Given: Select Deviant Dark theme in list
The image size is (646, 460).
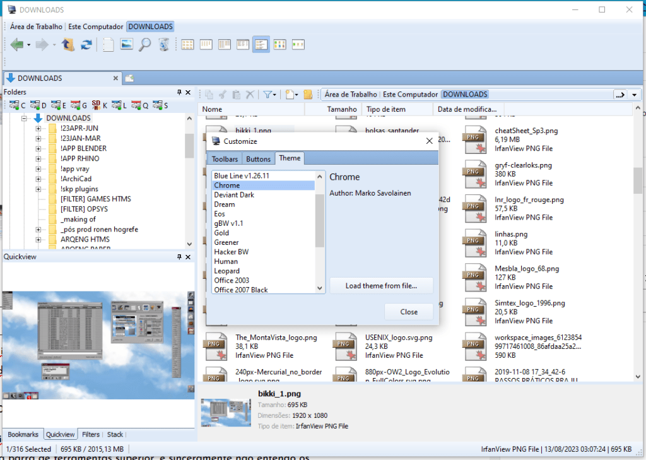Looking at the screenshot, I should point(234,195).
